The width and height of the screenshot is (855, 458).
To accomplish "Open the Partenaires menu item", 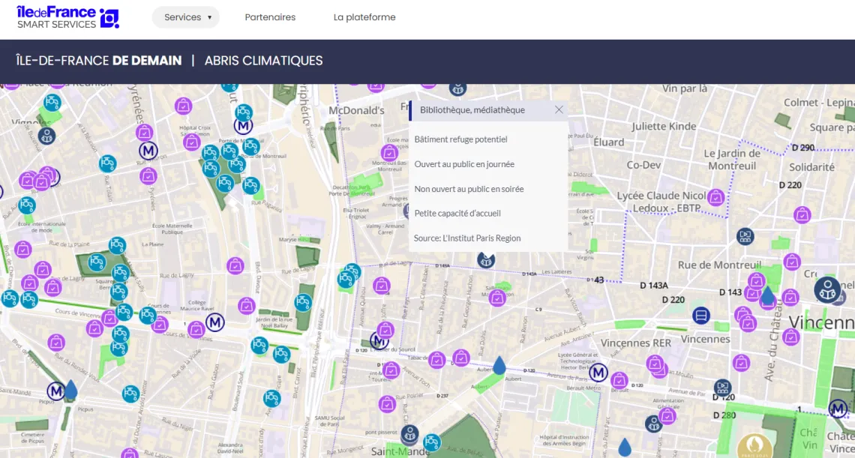I will point(270,17).
